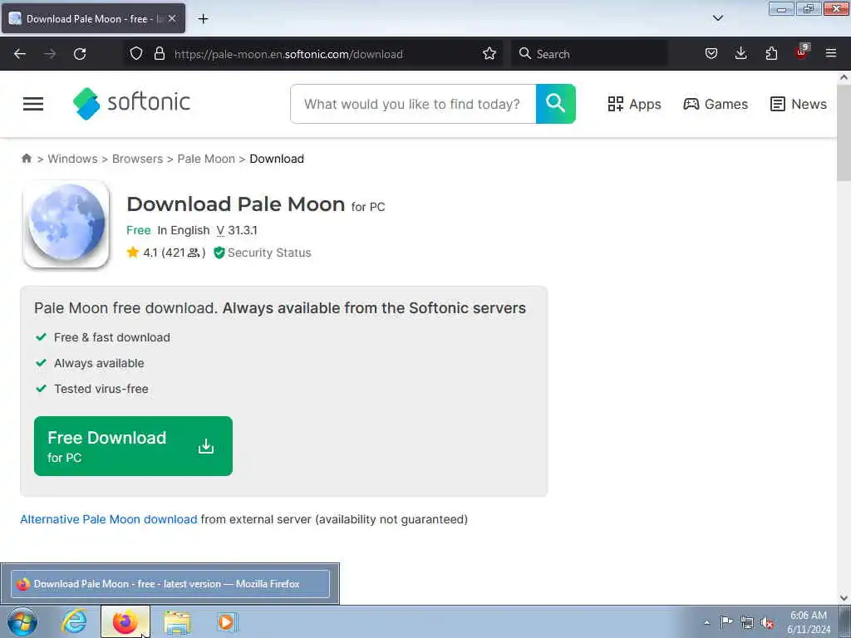Go to breadcrumb home icon
This screenshot has width=851, height=638.
click(26, 159)
